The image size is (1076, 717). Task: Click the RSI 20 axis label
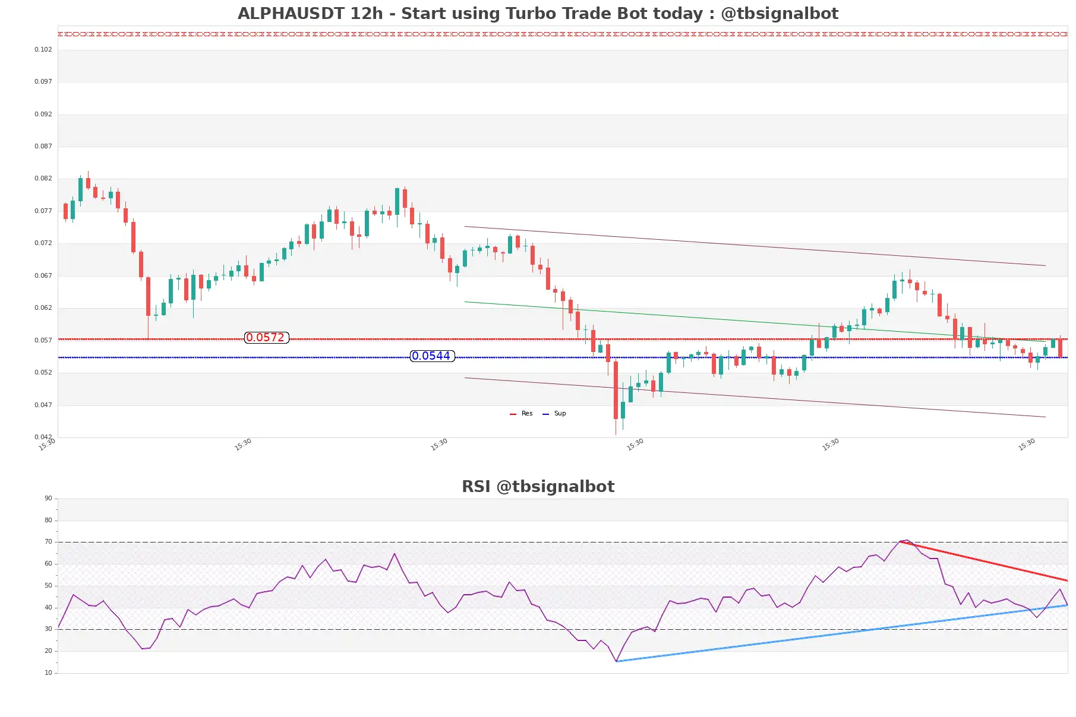[48, 651]
